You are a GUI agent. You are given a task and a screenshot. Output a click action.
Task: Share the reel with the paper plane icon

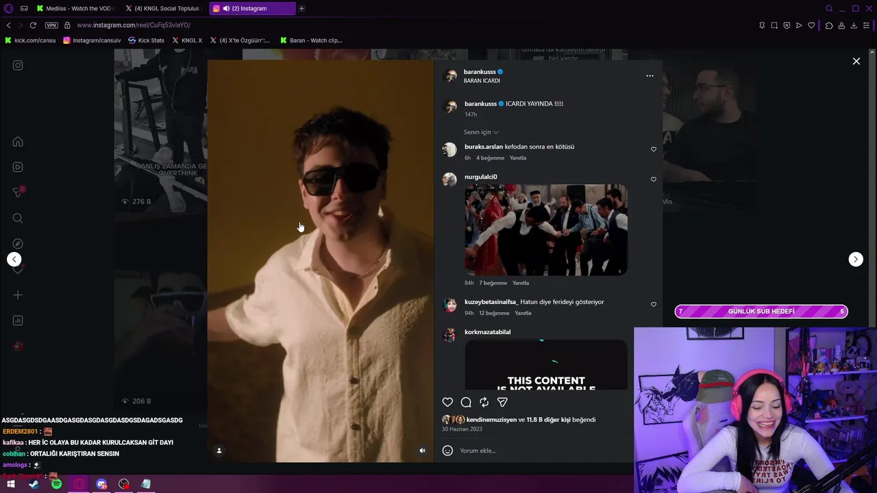[502, 402]
